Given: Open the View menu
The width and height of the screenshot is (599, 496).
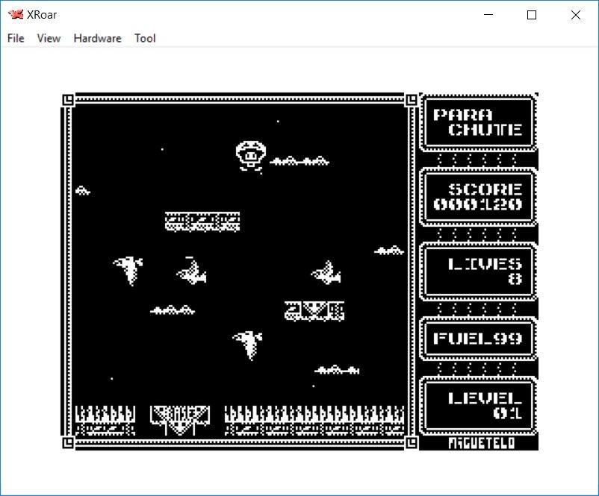Looking at the screenshot, I should [x=49, y=38].
